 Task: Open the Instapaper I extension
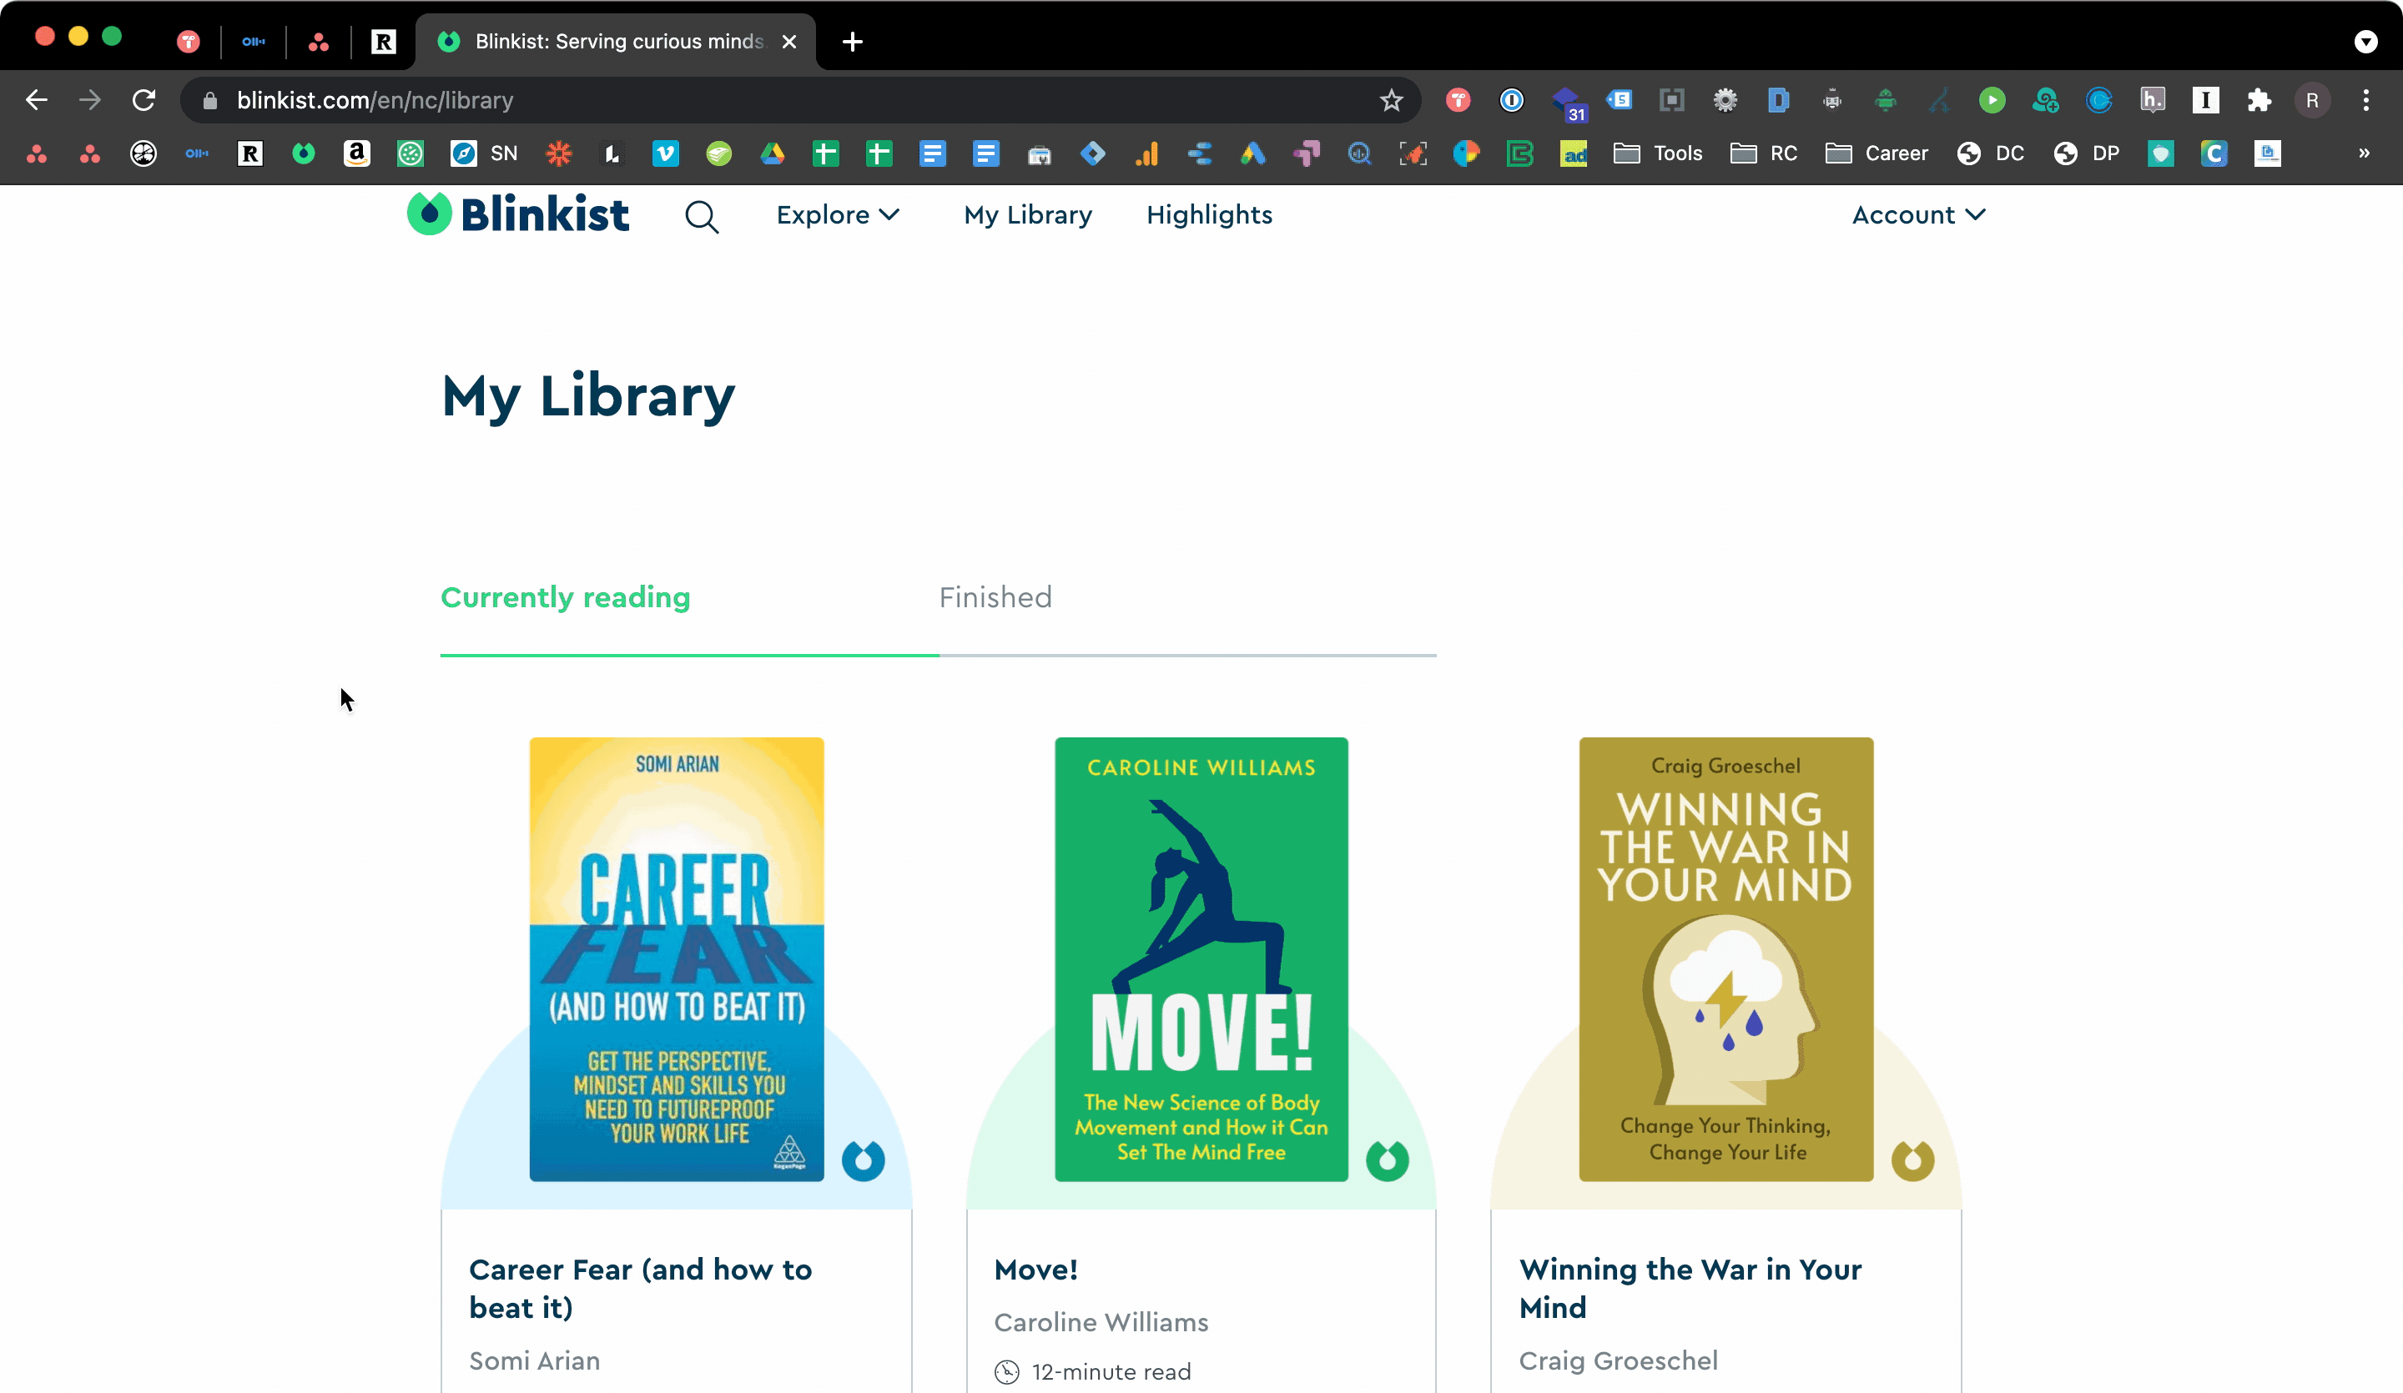[2205, 100]
